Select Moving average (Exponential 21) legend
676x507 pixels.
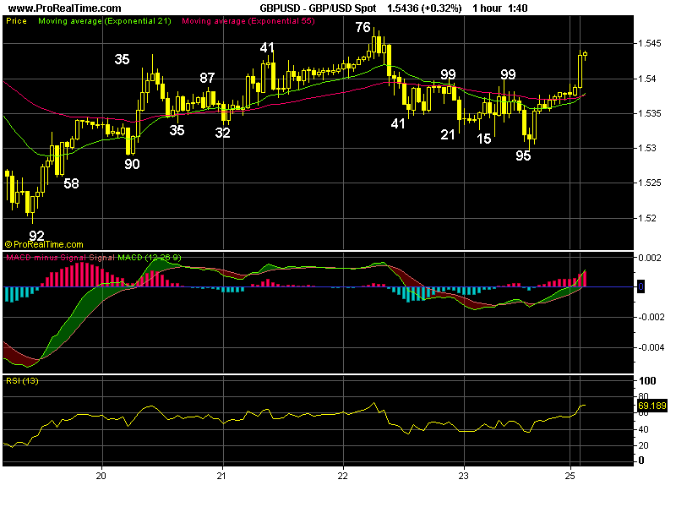(x=105, y=20)
